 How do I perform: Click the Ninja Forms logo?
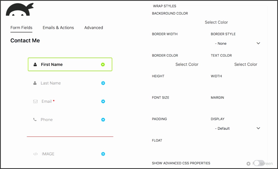coord(20,10)
